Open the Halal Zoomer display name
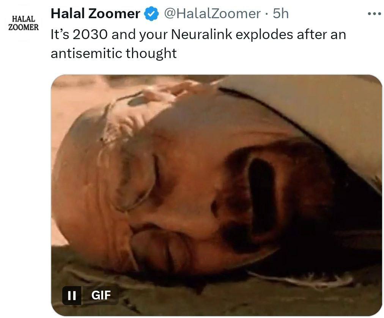384x318 pixels. [95, 14]
